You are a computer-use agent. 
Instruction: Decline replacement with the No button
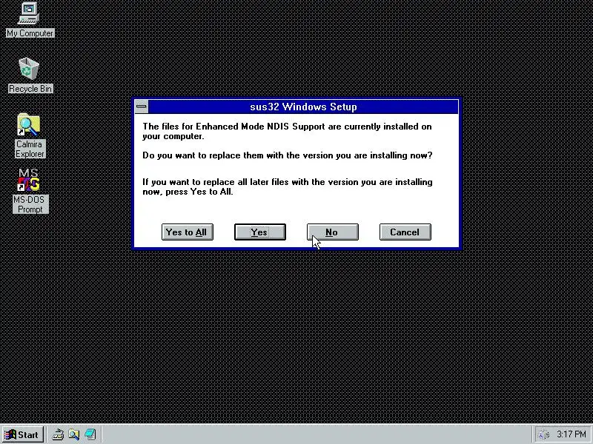coord(332,232)
